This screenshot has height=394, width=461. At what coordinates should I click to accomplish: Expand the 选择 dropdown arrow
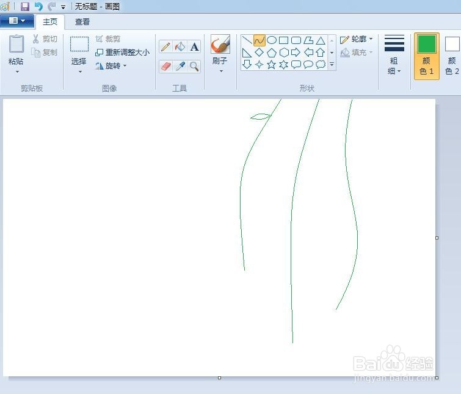click(x=80, y=71)
